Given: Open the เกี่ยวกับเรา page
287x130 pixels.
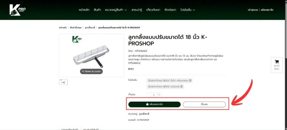Looking at the screenshot, I should point(153,10).
